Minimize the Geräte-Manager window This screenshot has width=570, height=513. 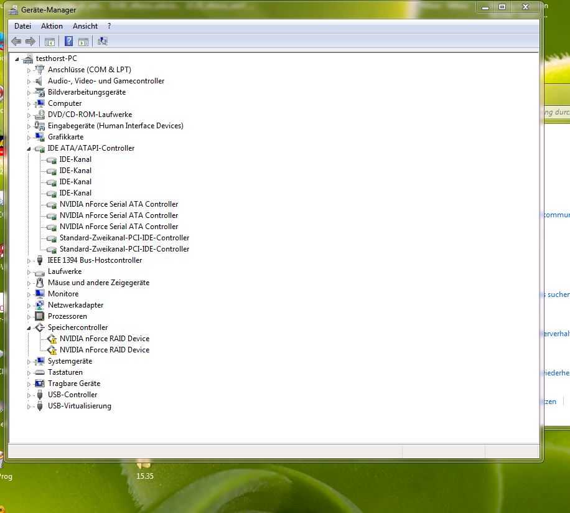(x=485, y=7)
